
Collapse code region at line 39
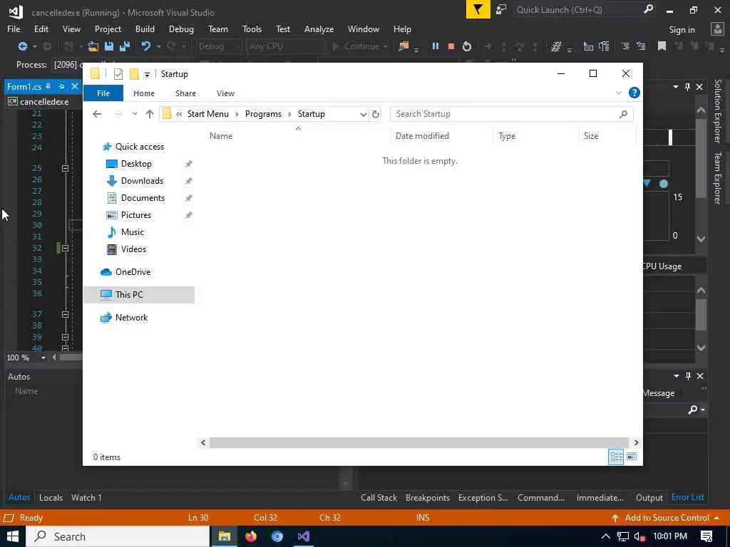(65, 337)
